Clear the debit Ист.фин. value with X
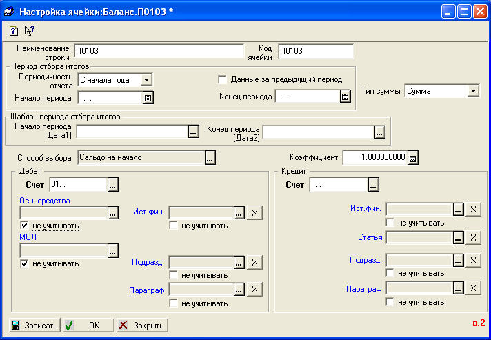This screenshot has height=340, width=491. point(254,213)
